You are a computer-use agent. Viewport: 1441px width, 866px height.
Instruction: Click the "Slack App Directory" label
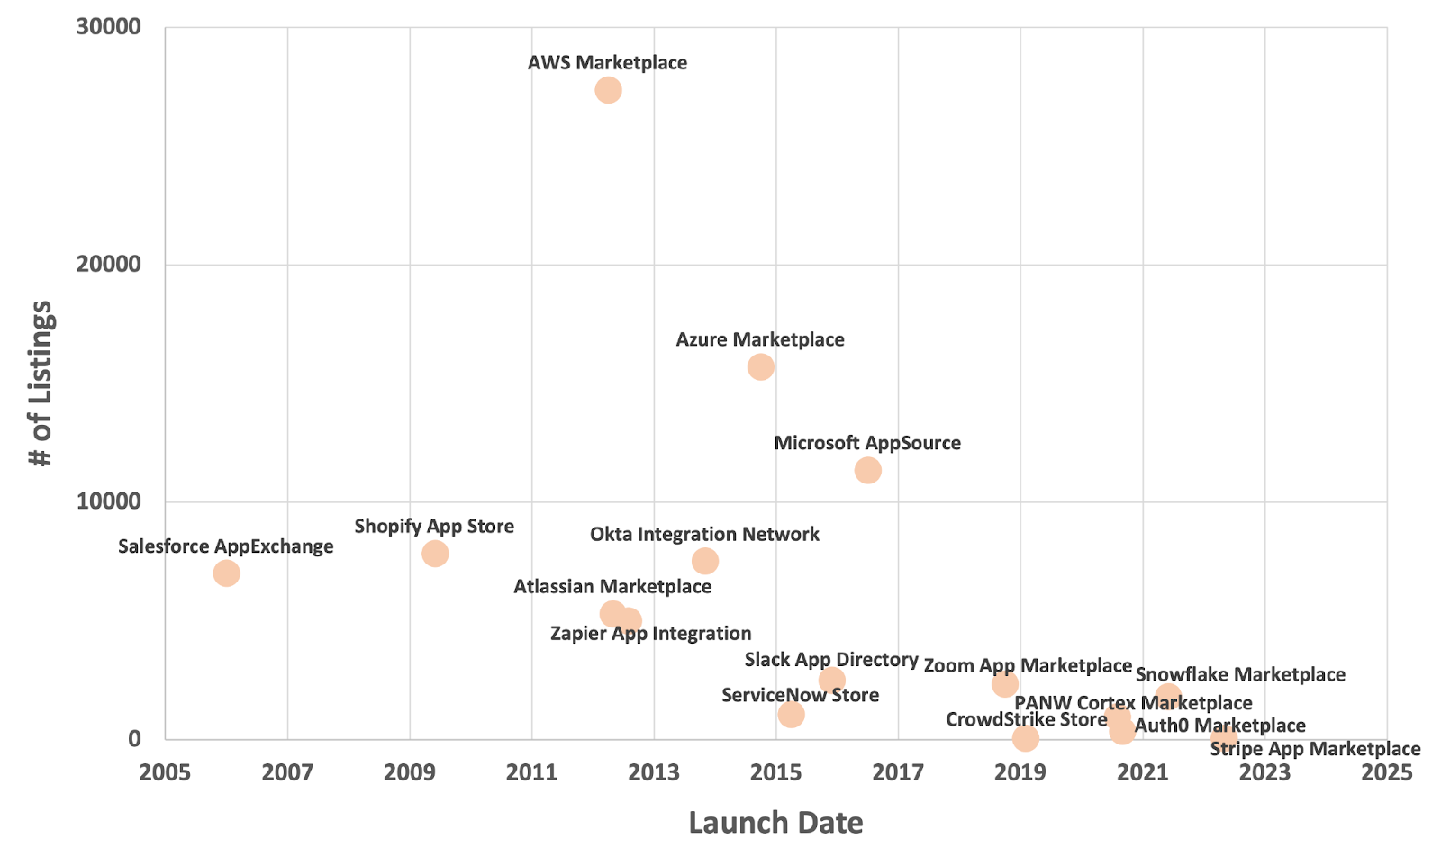[x=831, y=660]
